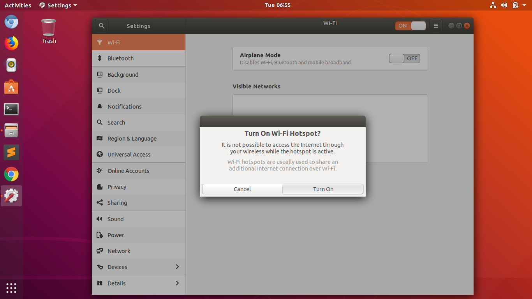Click the Universal Access person icon

pyautogui.click(x=100, y=154)
